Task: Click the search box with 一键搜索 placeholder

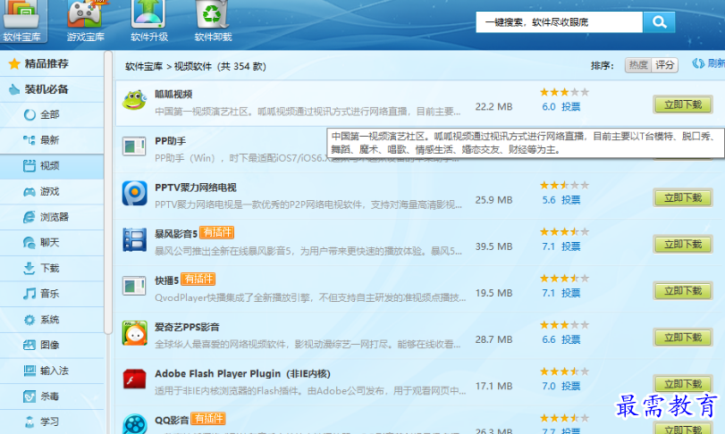Action: coord(559,22)
